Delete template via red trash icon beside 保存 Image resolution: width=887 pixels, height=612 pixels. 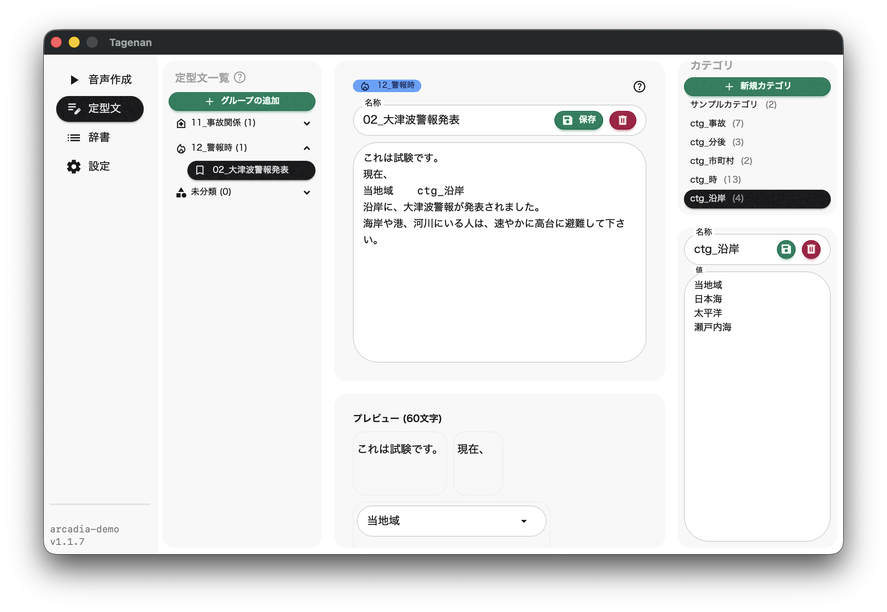[622, 120]
